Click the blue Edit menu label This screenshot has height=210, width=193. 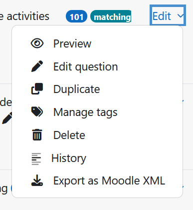pyautogui.click(x=162, y=16)
